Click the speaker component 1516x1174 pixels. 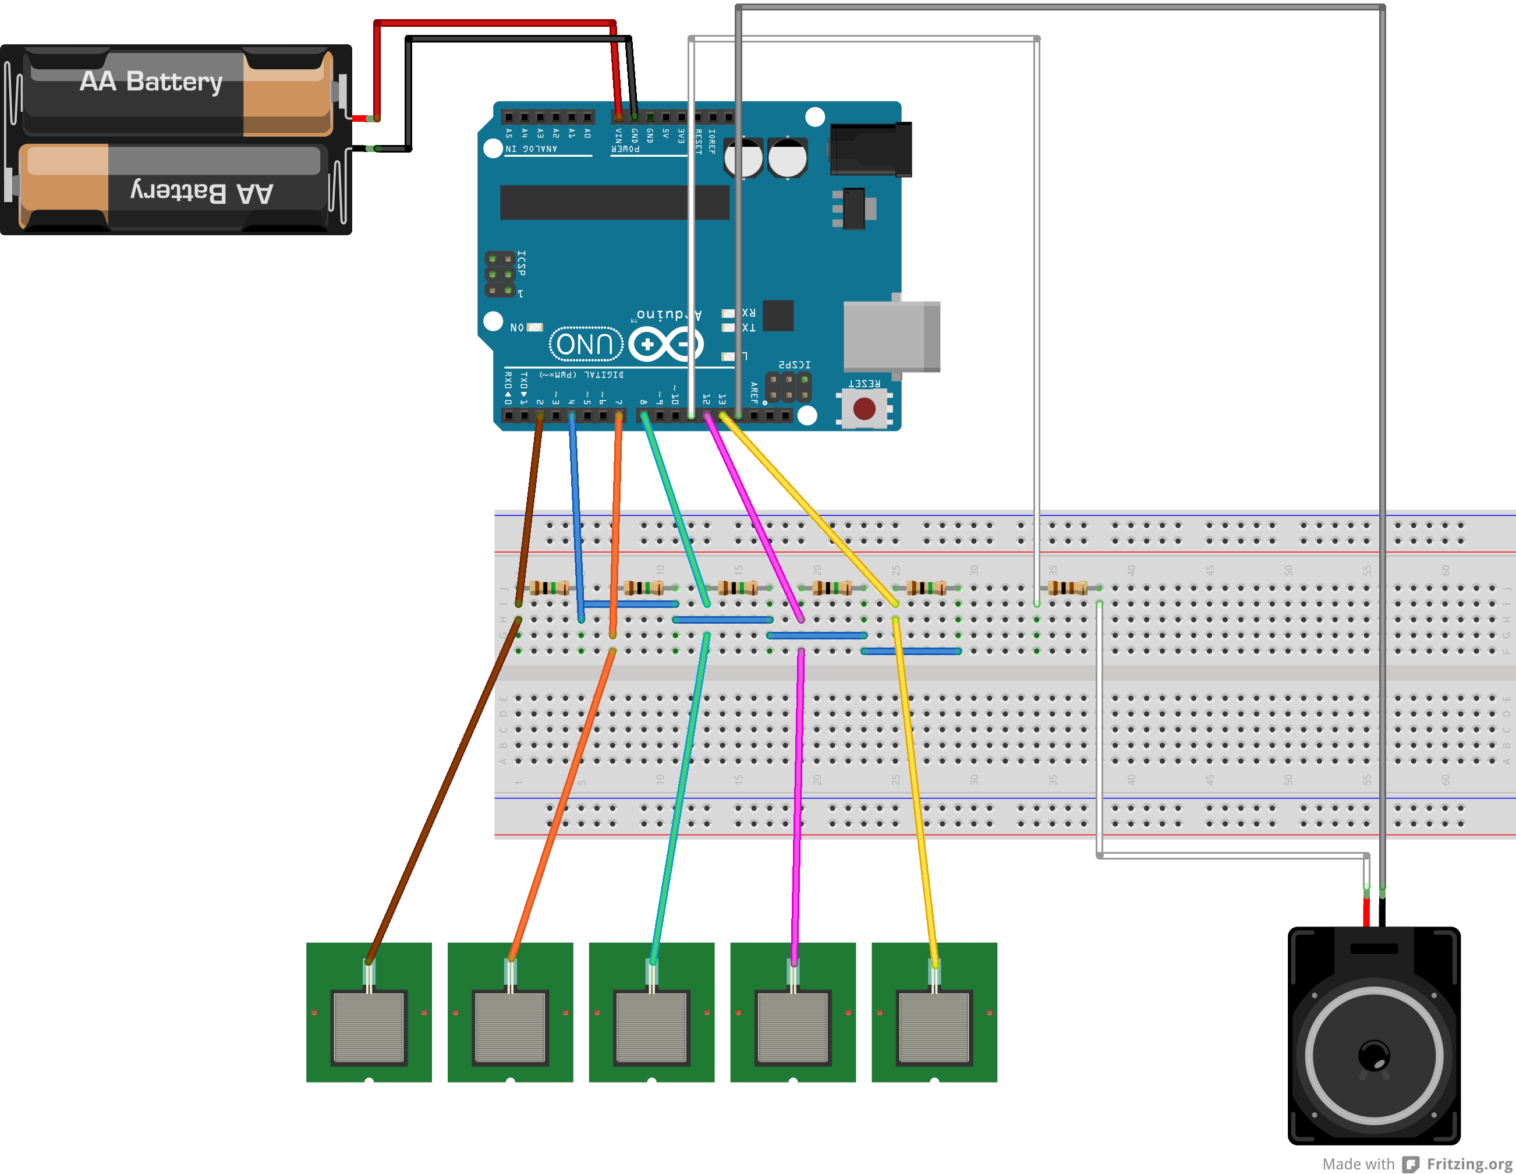click(1374, 1034)
